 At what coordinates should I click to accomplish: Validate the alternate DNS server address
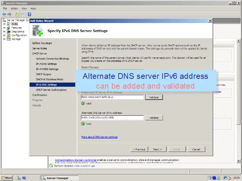[x=154, y=118]
